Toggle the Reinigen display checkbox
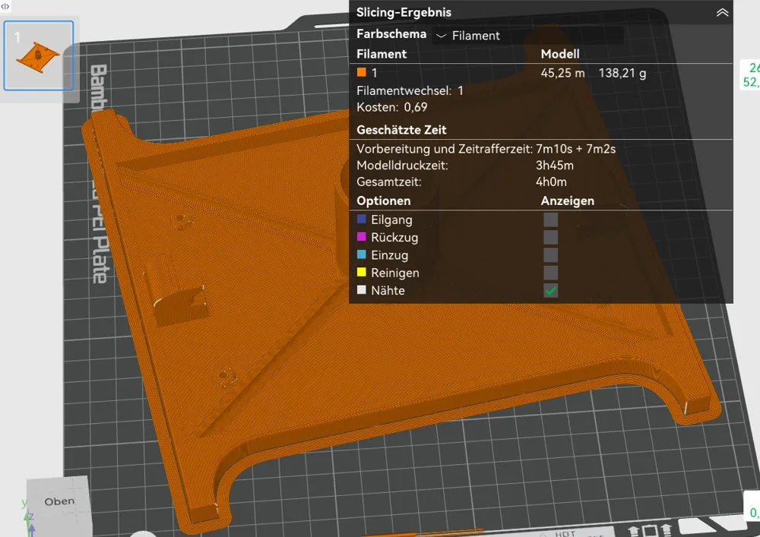The width and height of the screenshot is (760, 537). pos(550,273)
